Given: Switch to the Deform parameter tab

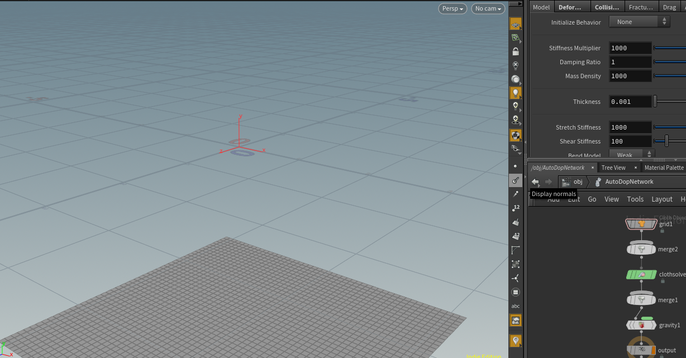Looking at the screenshot, I should point(571,7).
